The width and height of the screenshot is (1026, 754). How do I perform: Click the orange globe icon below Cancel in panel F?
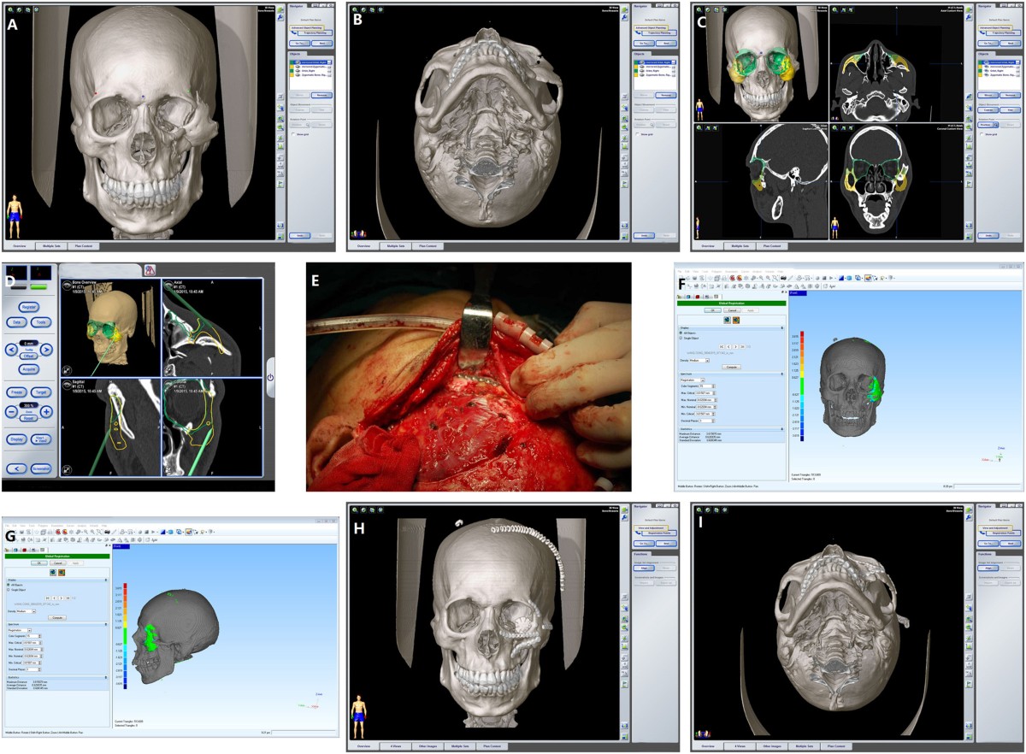tap(736, 320)
